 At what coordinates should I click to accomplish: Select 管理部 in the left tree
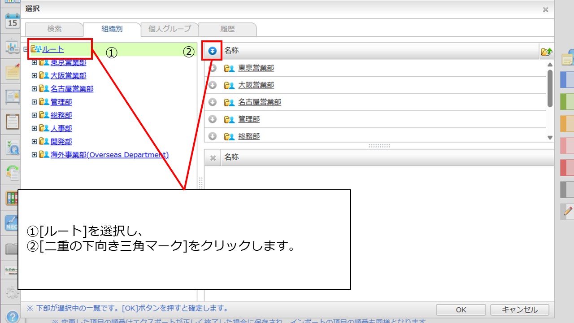(x=61, y=102)
